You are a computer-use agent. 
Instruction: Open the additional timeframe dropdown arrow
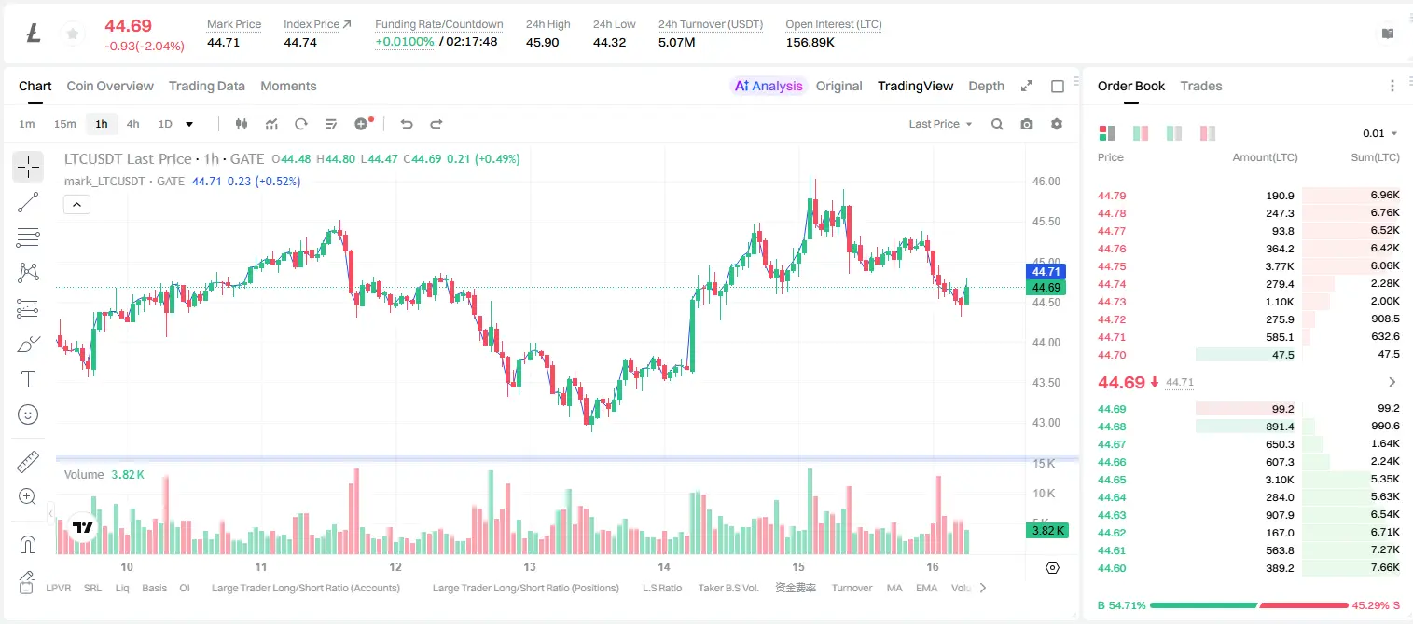click(x=189, y=124)
